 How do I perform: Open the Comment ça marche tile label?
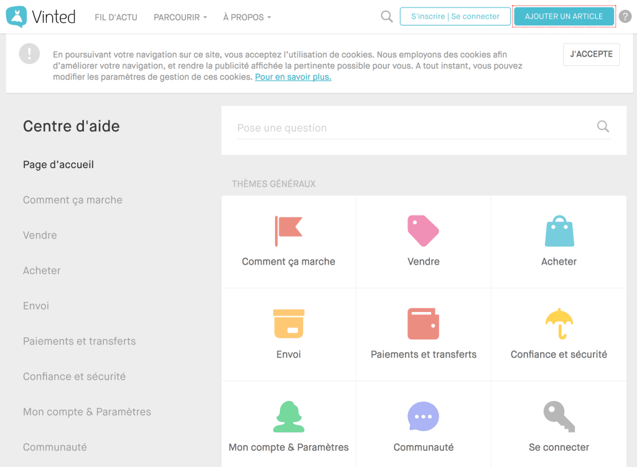click(x=289, y=262)
